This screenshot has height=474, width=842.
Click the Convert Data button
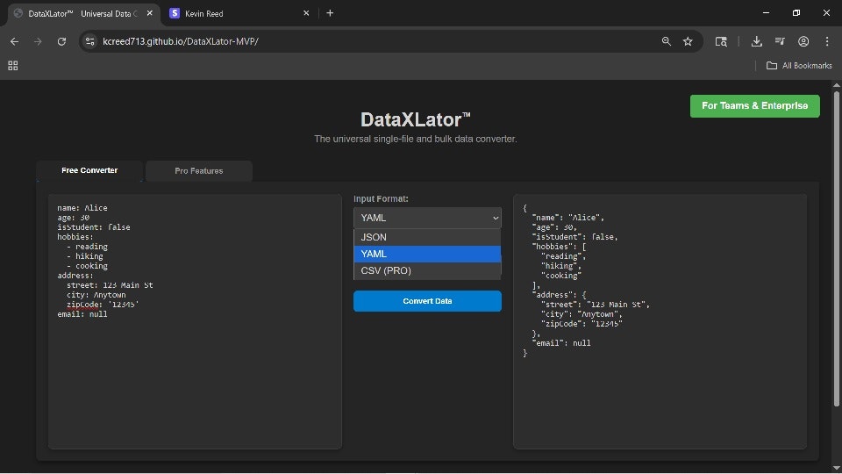pyautogui.click(x=427, y=301)
